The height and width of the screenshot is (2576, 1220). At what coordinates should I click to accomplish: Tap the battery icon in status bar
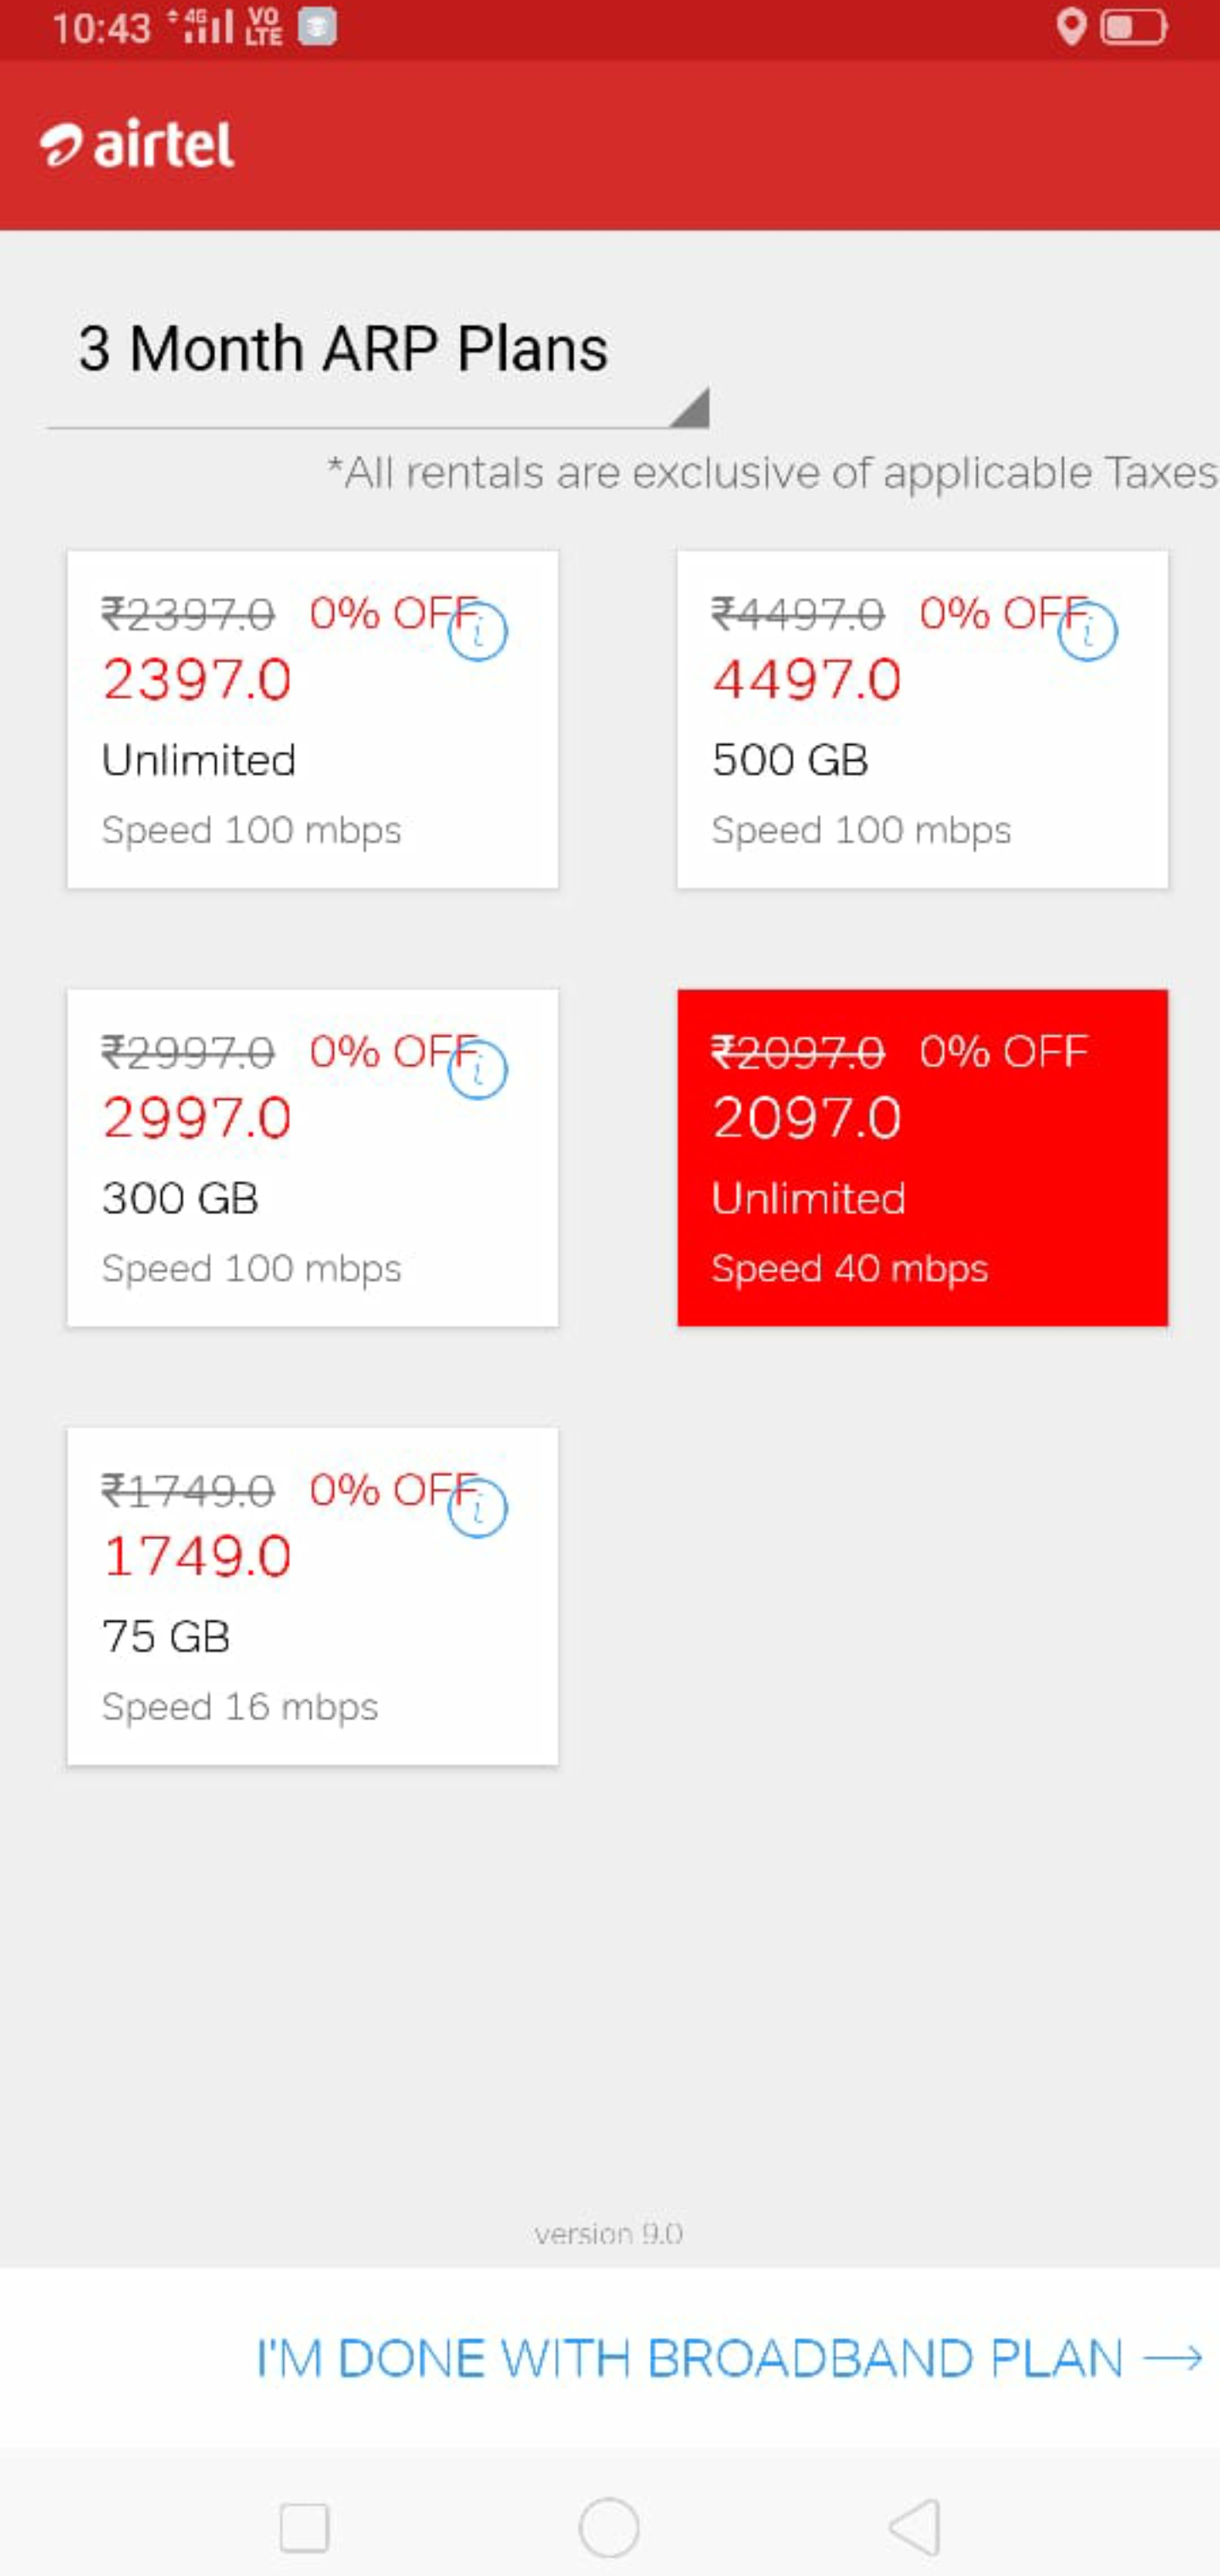click(1133, 27)
